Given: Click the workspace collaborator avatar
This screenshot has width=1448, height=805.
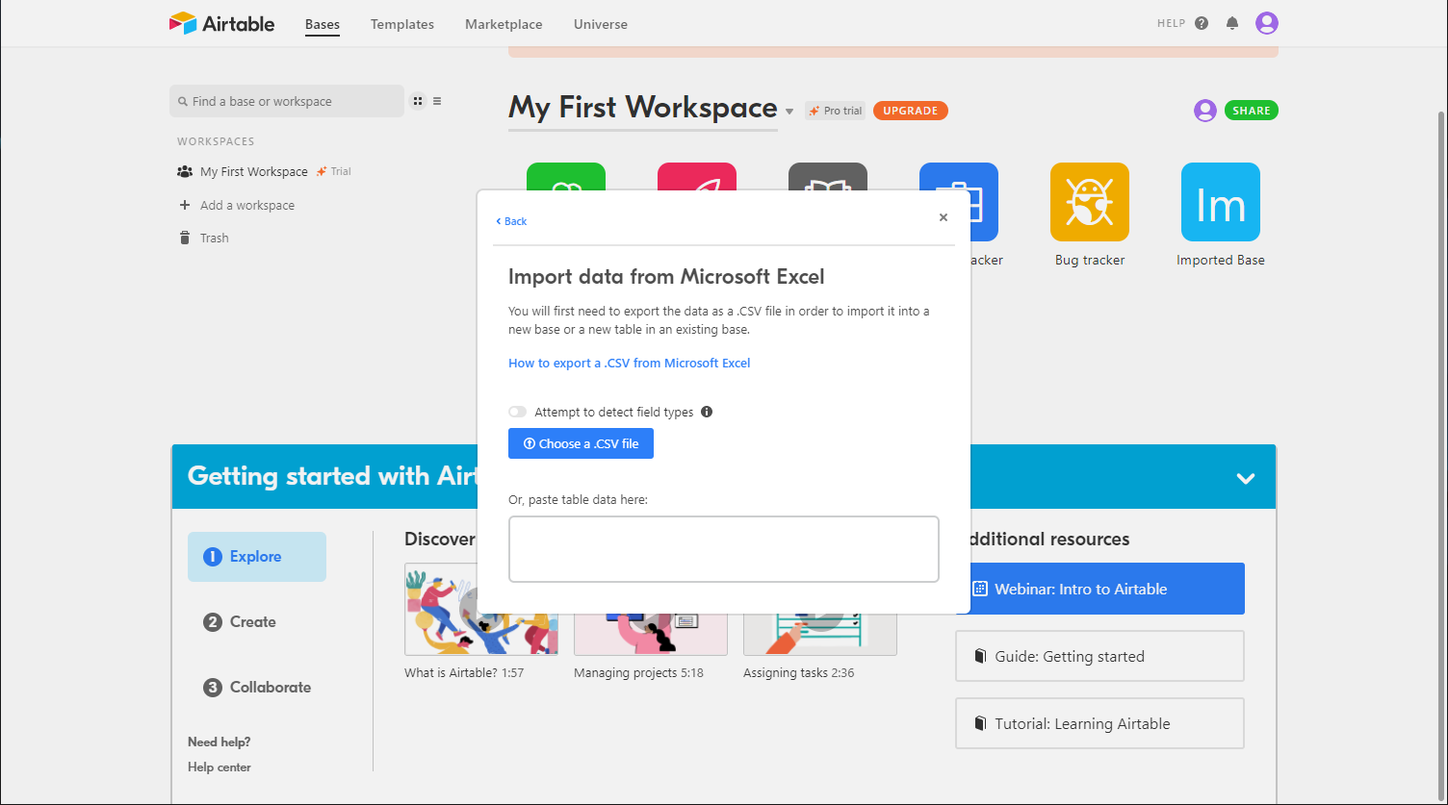Looking at the screenshot, I should pos(1205,111).
